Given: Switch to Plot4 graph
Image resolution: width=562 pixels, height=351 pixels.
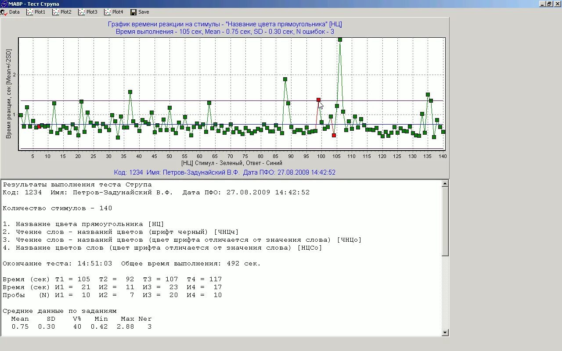Looking at the screenshot, I should [114, 12].
